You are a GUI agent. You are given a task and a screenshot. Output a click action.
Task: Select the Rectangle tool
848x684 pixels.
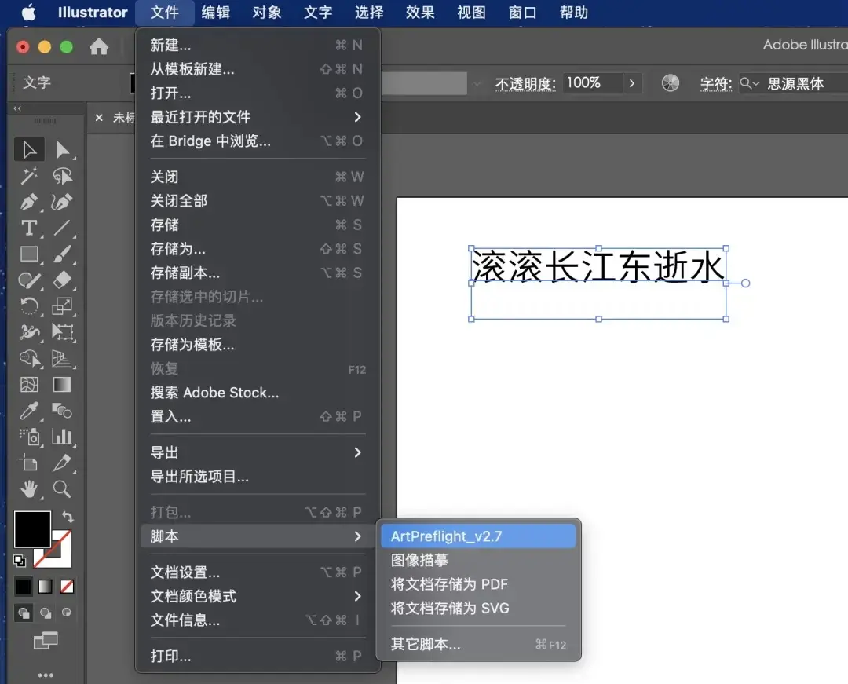click(x=29, y=254)
